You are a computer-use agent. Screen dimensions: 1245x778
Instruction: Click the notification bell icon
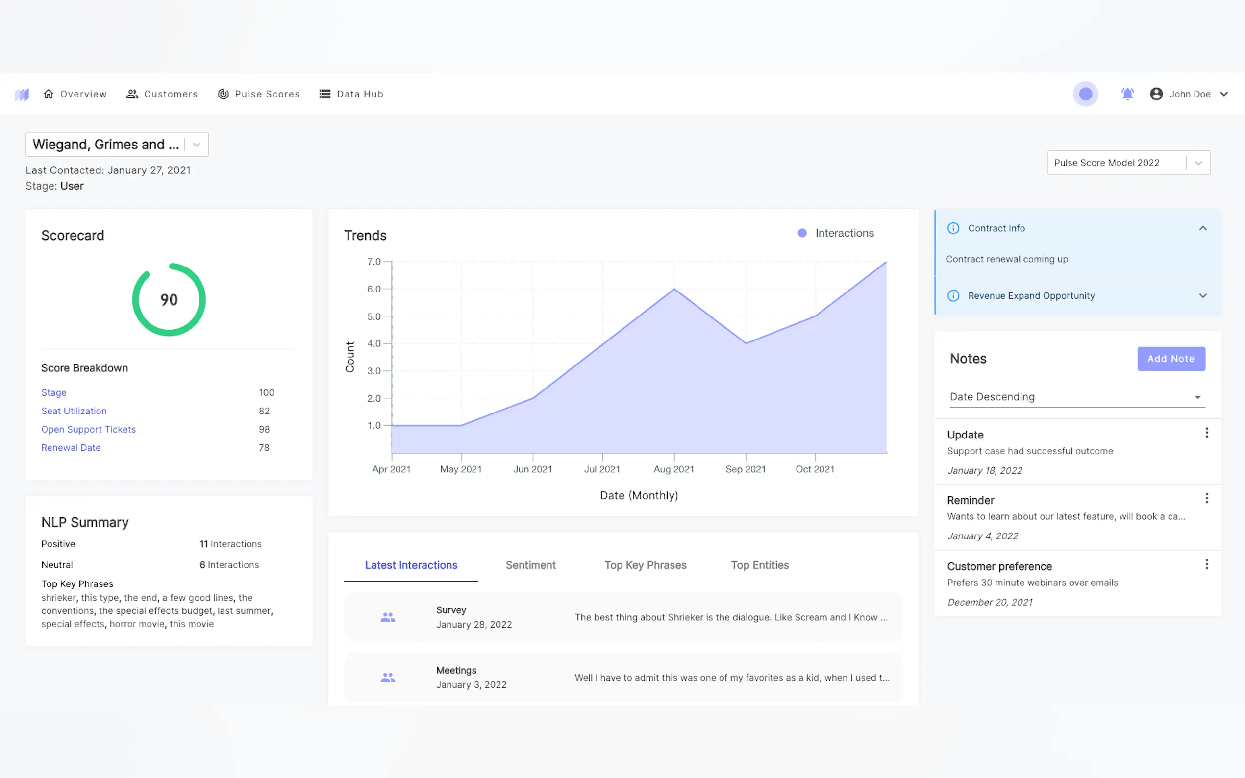pyautogui.click(x=1127, y=94)
